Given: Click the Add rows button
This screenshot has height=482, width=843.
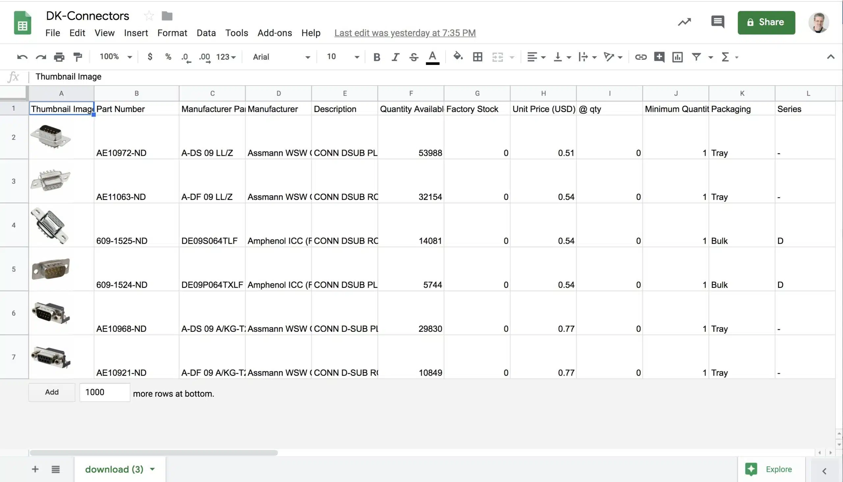Looking at the screenshot, I should (x=52, y=392).
